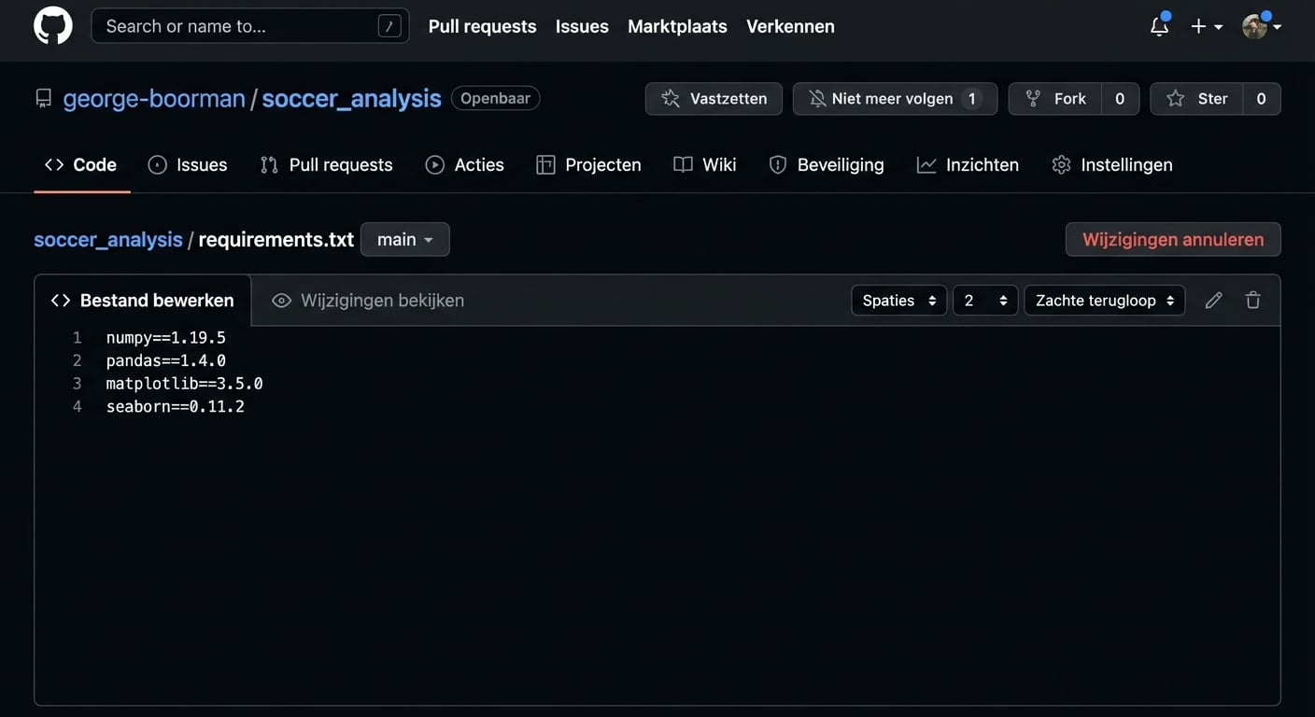1315x717 pixels.
Task: Click the Beveiliging shield icon
Action: tap(778, 164)
